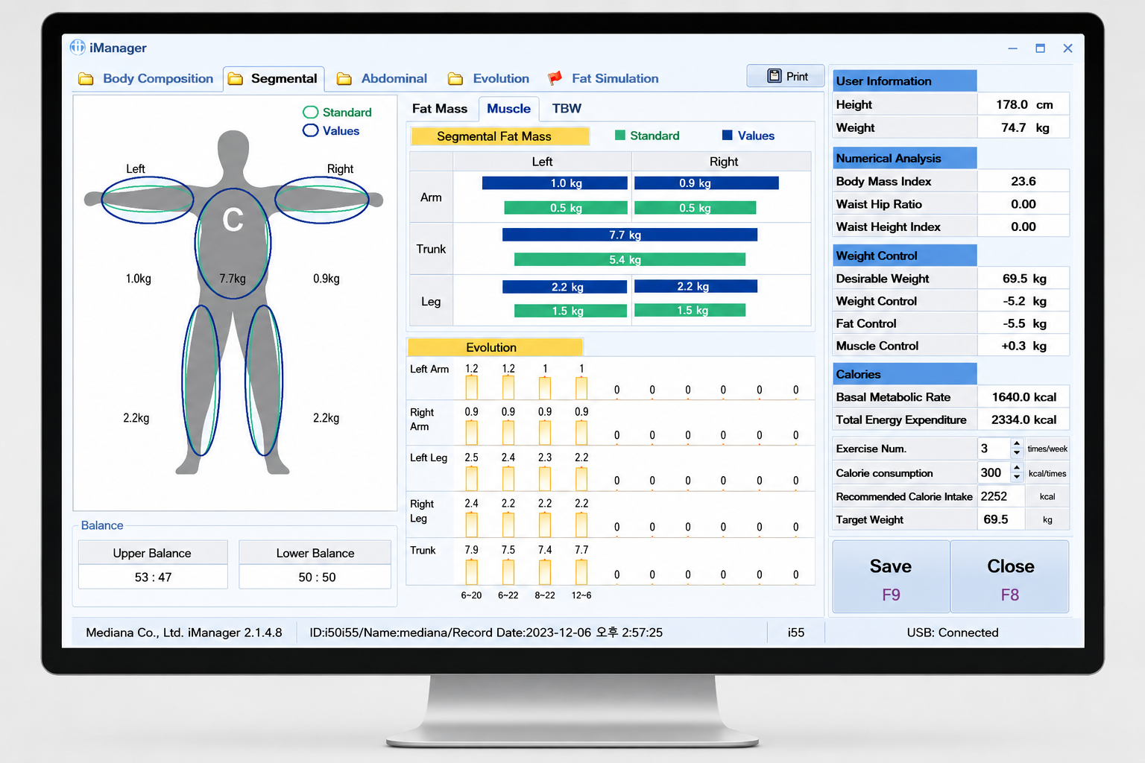
Task: Click the Desirable Weight value 69.5 kg
Action: [x=1023, y=279]
